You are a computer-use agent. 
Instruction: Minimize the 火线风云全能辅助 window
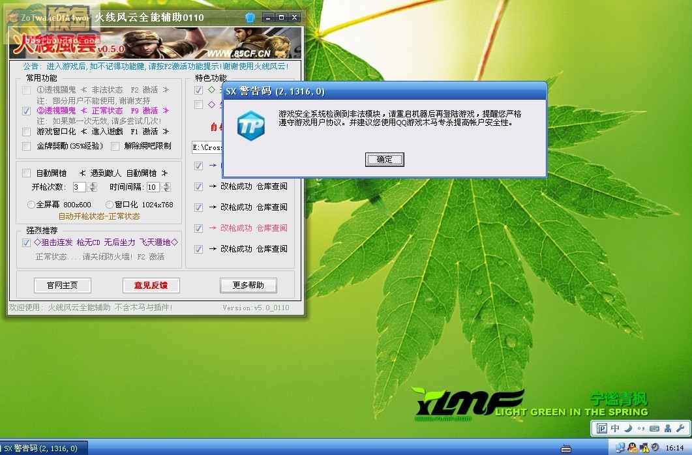(268, 17)
